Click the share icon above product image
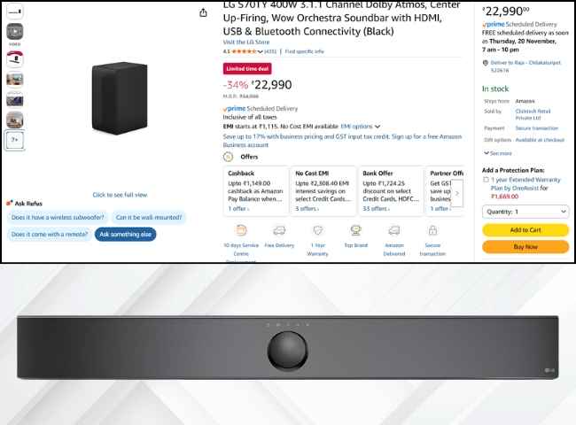The height and width of the screenshot is (425, 576). tap(203, 13)
